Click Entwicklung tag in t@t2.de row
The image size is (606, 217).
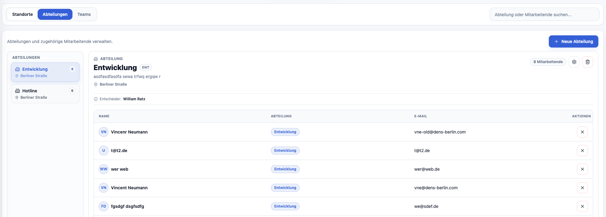point(285,151)
